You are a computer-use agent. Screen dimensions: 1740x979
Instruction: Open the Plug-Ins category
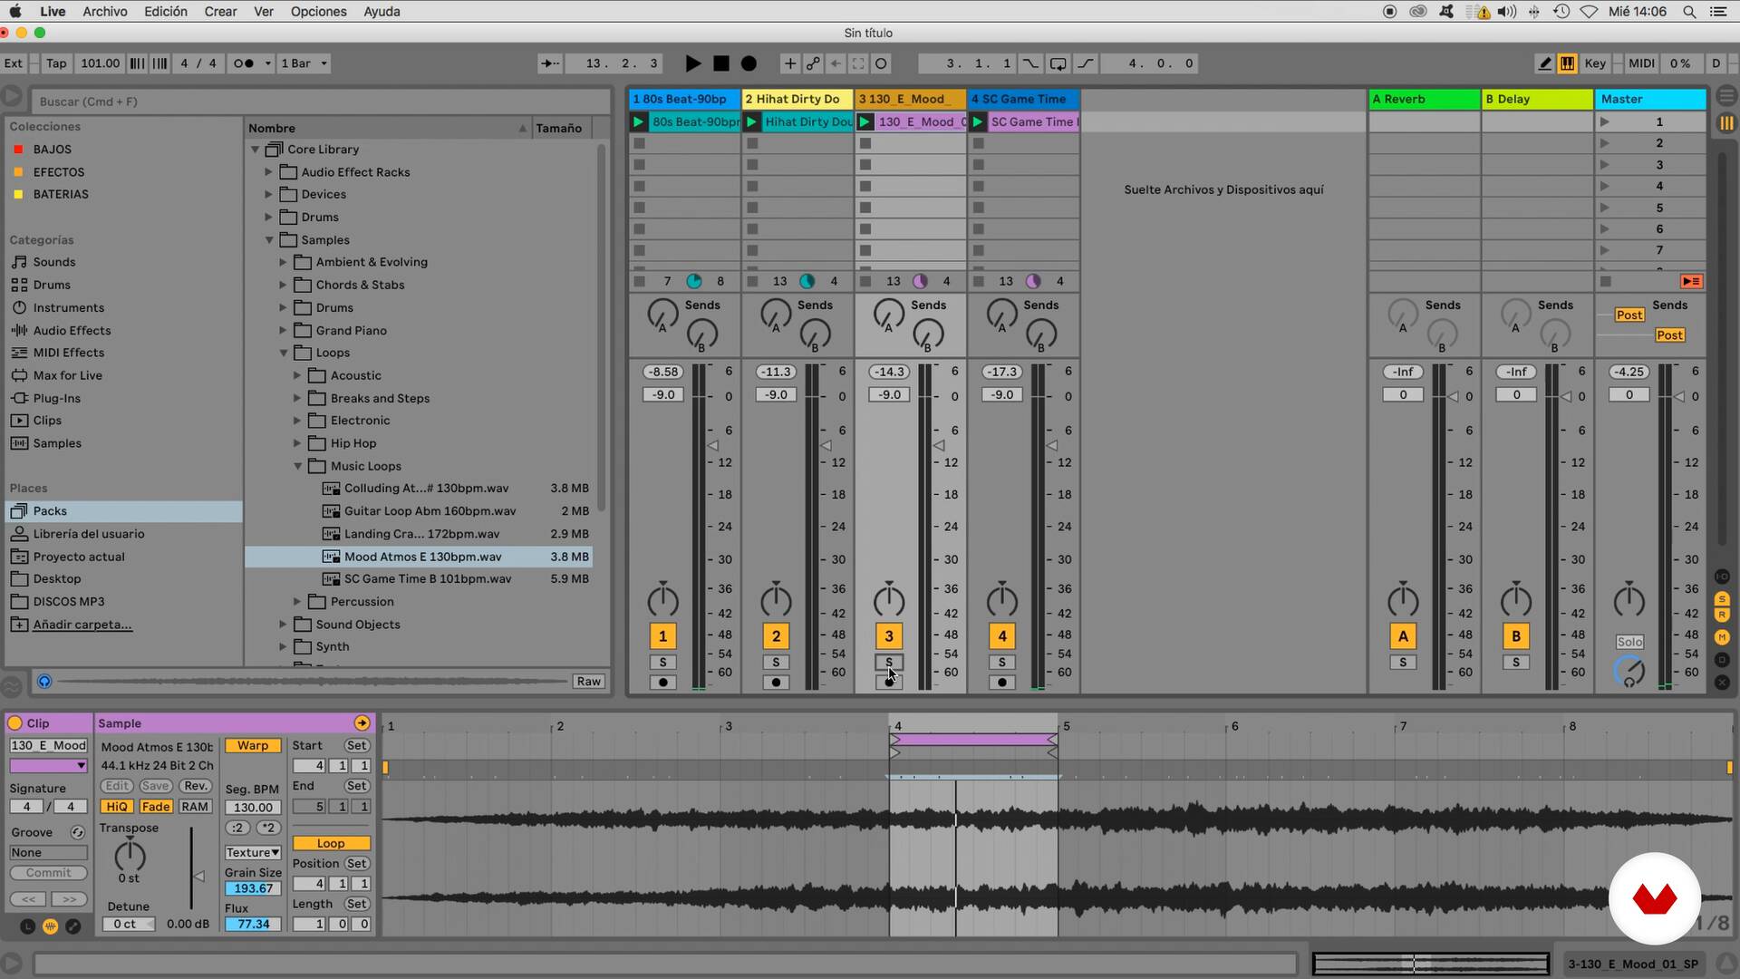(x=56, y=399)
